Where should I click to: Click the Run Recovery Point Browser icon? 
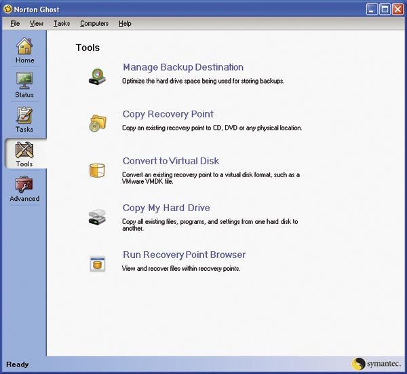click(x=97, y=263)
